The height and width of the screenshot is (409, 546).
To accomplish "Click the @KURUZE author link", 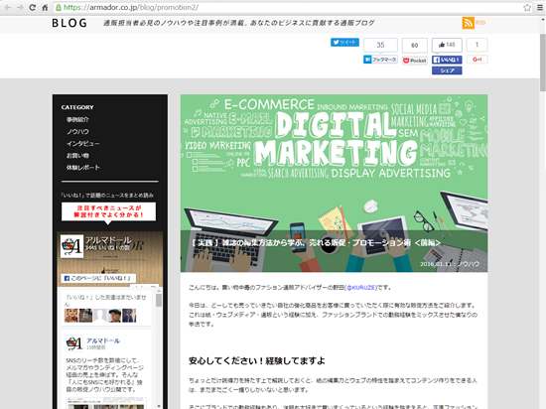I will (x=361, y=288).
